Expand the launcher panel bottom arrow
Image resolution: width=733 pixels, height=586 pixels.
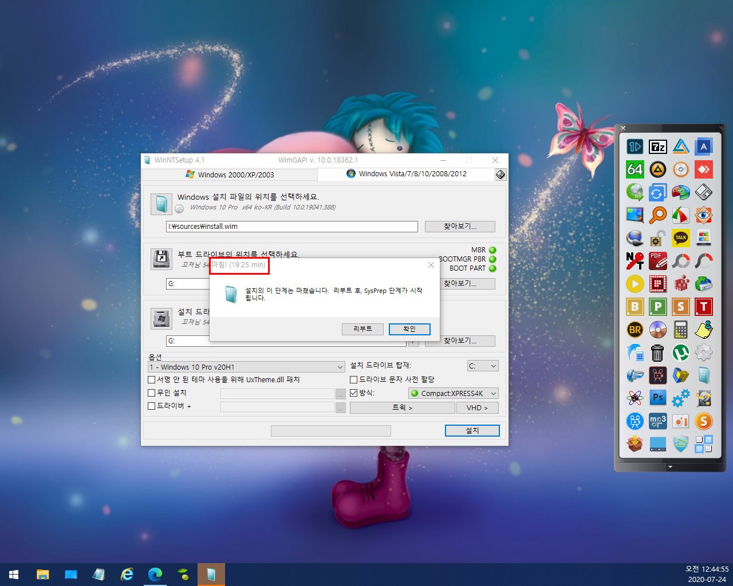[670, 467]
